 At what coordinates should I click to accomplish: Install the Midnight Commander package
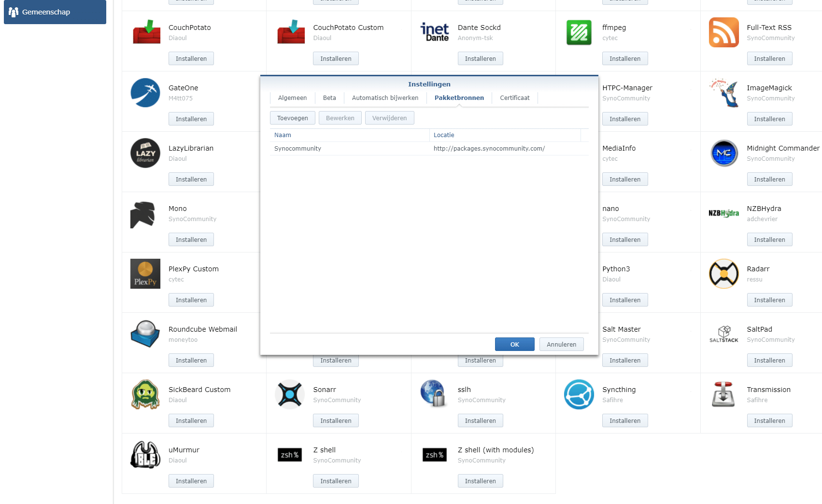770,179
